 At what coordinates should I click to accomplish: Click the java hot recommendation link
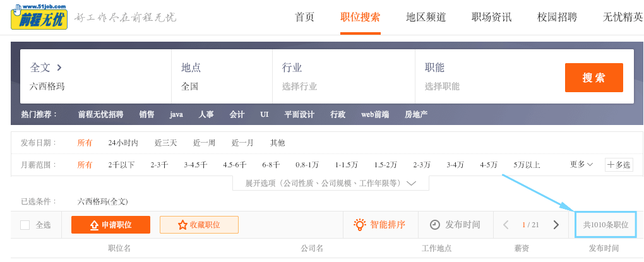click(x=176, y=114)
